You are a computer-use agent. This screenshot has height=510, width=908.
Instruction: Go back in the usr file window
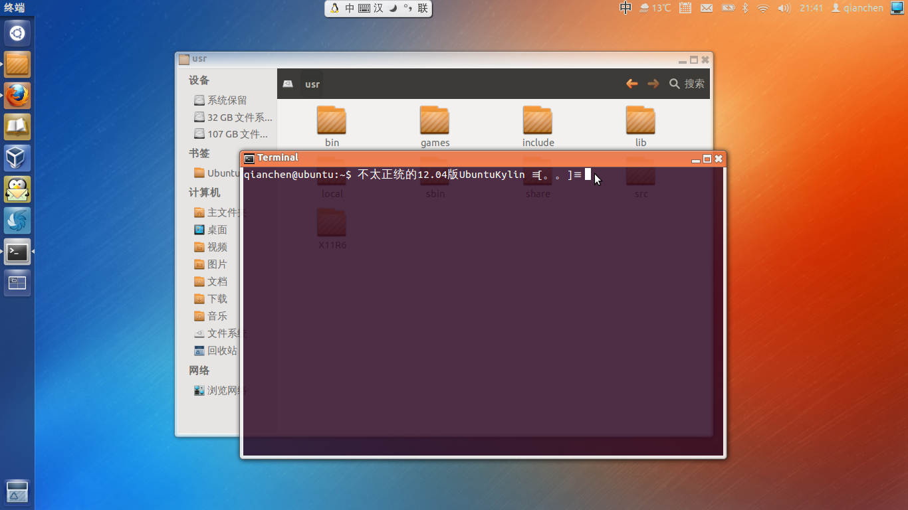click(632, 84)
